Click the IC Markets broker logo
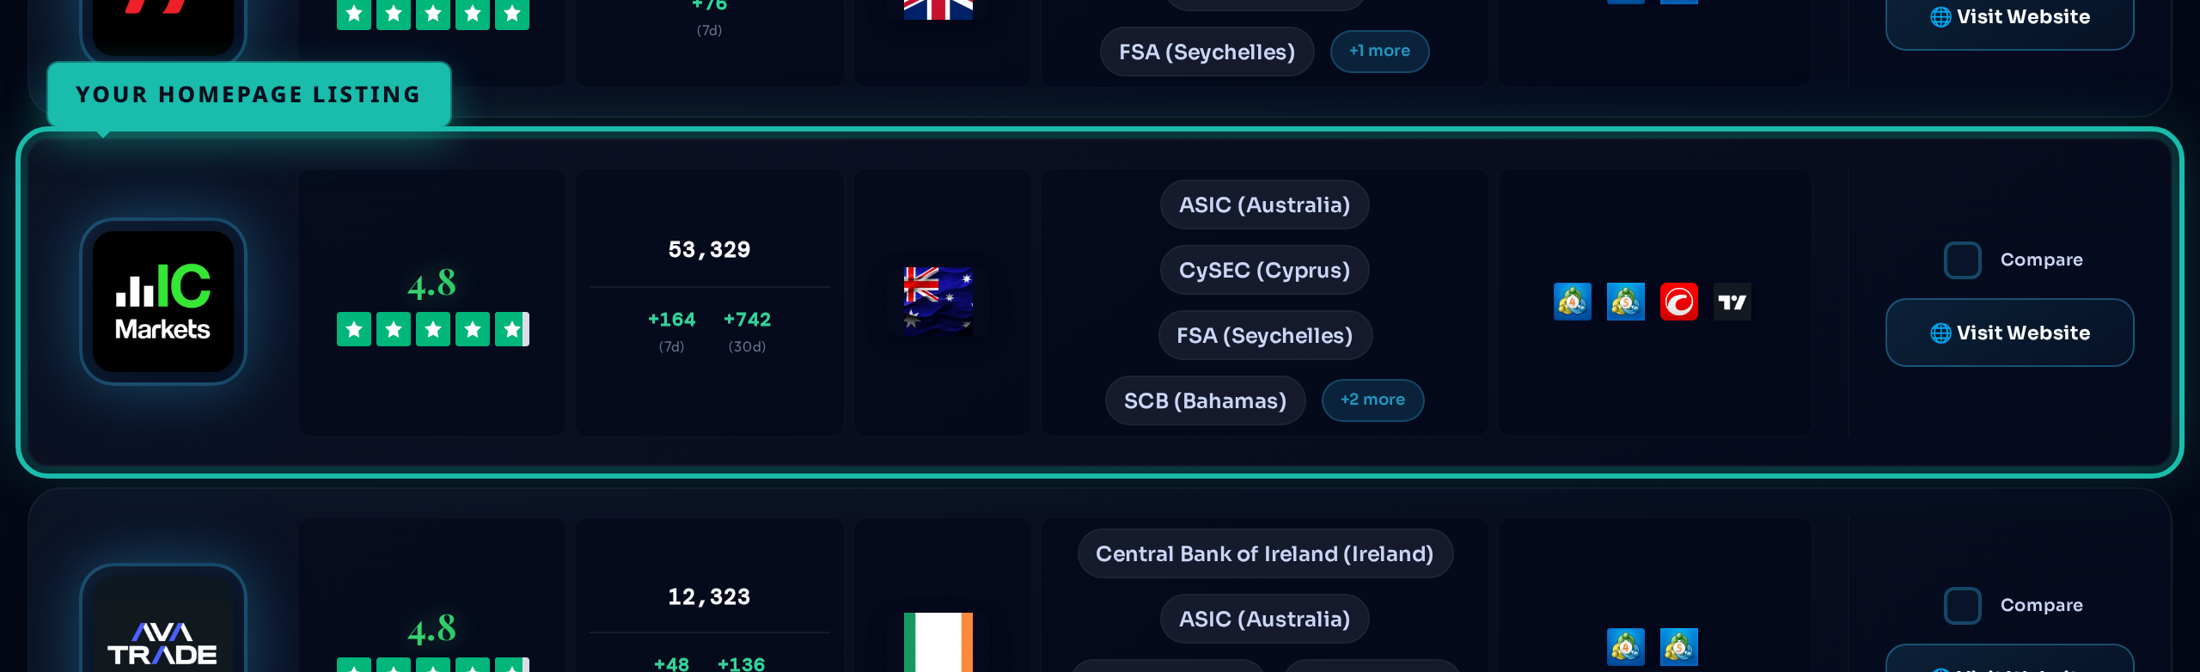 pos(163,302)
